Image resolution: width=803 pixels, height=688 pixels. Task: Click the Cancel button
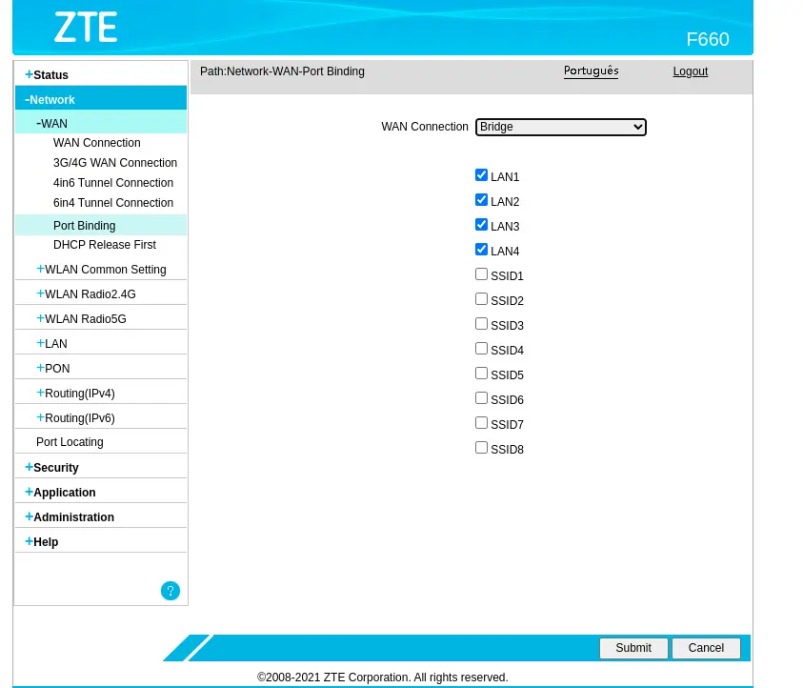[706, 648]
